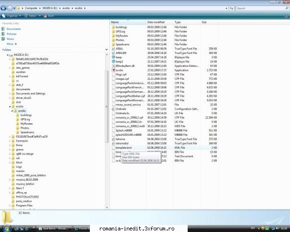Select the romania_sc_200812.md5 file

[x=130, y=126]
